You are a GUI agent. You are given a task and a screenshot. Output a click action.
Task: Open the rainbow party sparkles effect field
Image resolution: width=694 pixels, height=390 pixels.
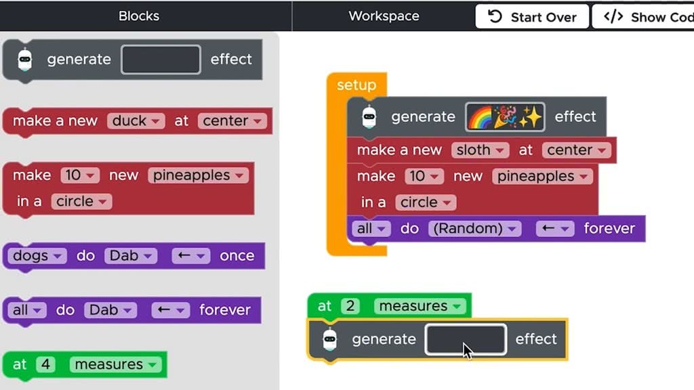tap(505, 117)
